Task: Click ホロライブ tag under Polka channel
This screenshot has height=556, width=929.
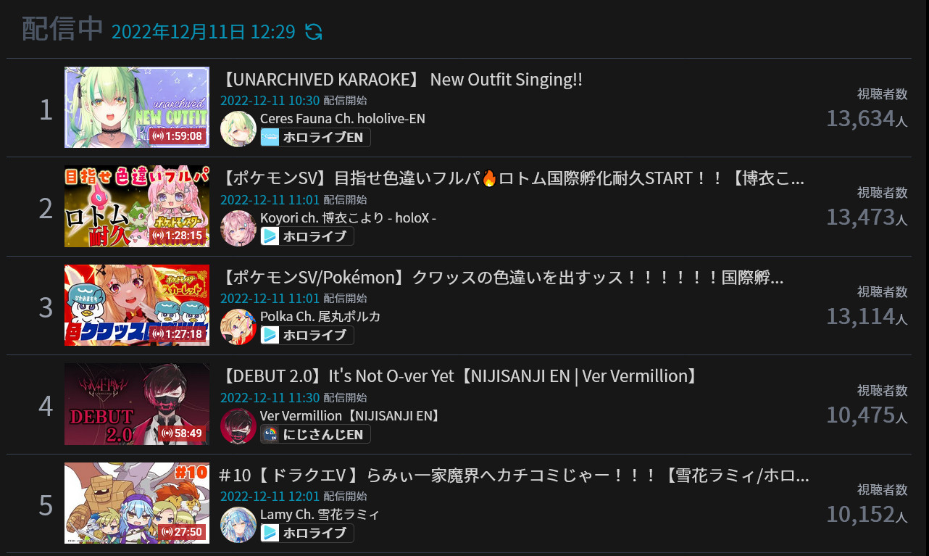Action: pos(307,335)
